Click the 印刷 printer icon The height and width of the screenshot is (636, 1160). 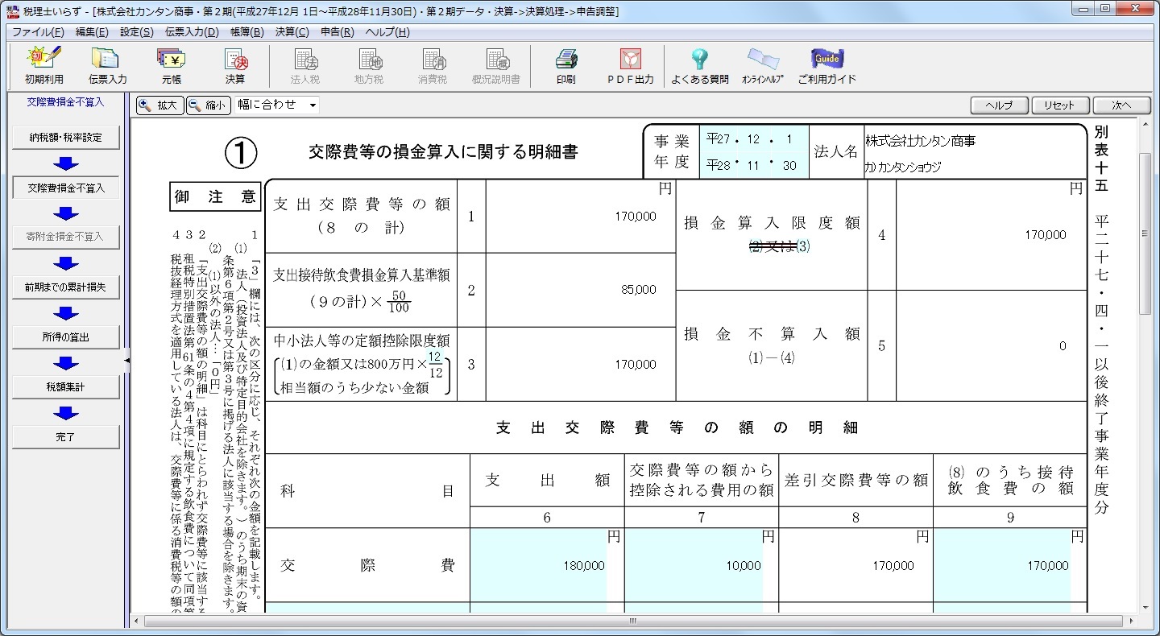point(565,65)
